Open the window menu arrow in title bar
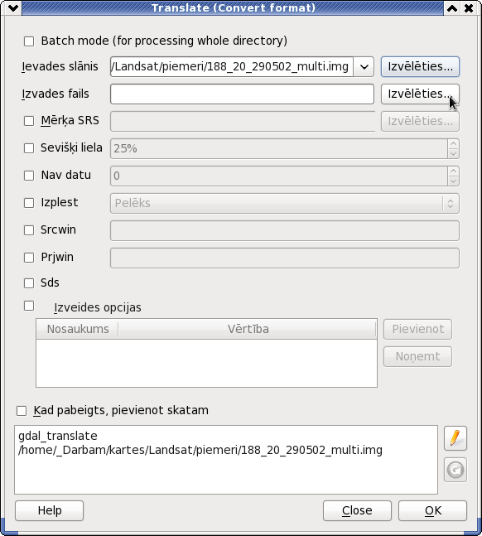The width and height of the screenshot is (482, 536). 13,7
